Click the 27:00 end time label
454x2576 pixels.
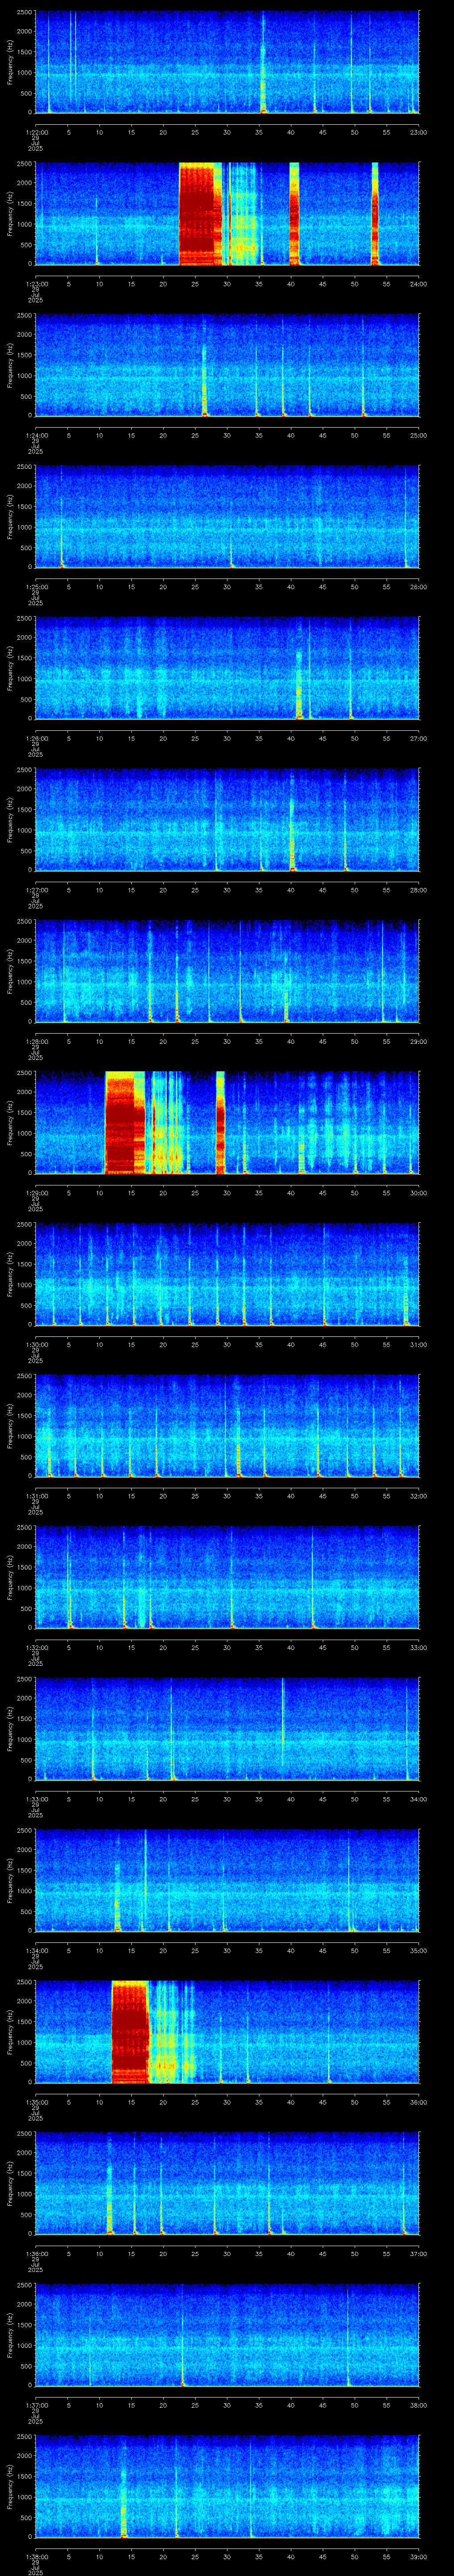[418, 738]
